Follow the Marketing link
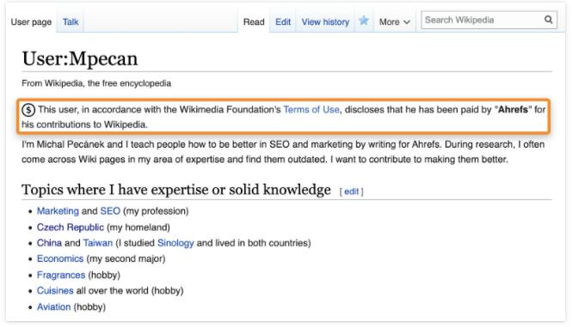572x327 pixels. click(x=58, y=211)
